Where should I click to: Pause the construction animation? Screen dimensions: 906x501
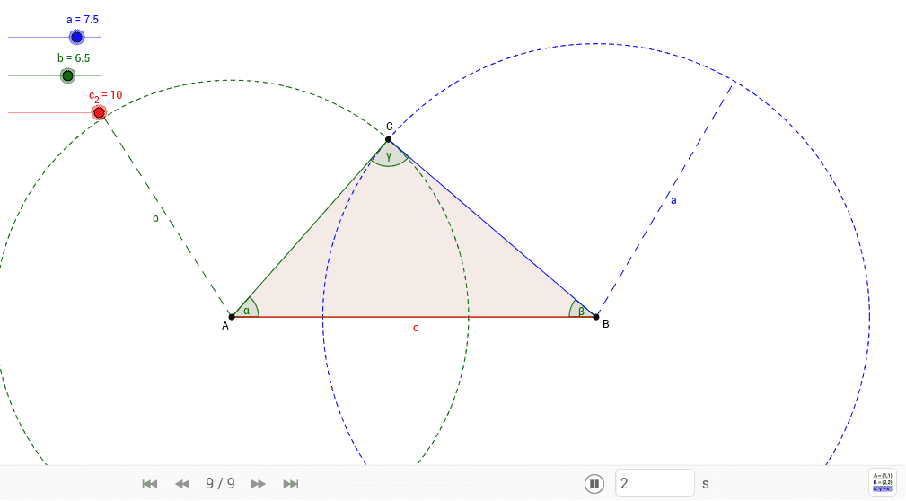pyautogui.click(x=594, y=484)
